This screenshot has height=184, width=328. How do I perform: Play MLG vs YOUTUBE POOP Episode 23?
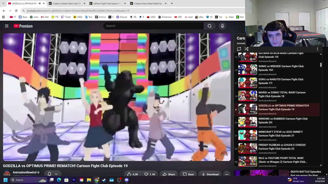point(277,162)
